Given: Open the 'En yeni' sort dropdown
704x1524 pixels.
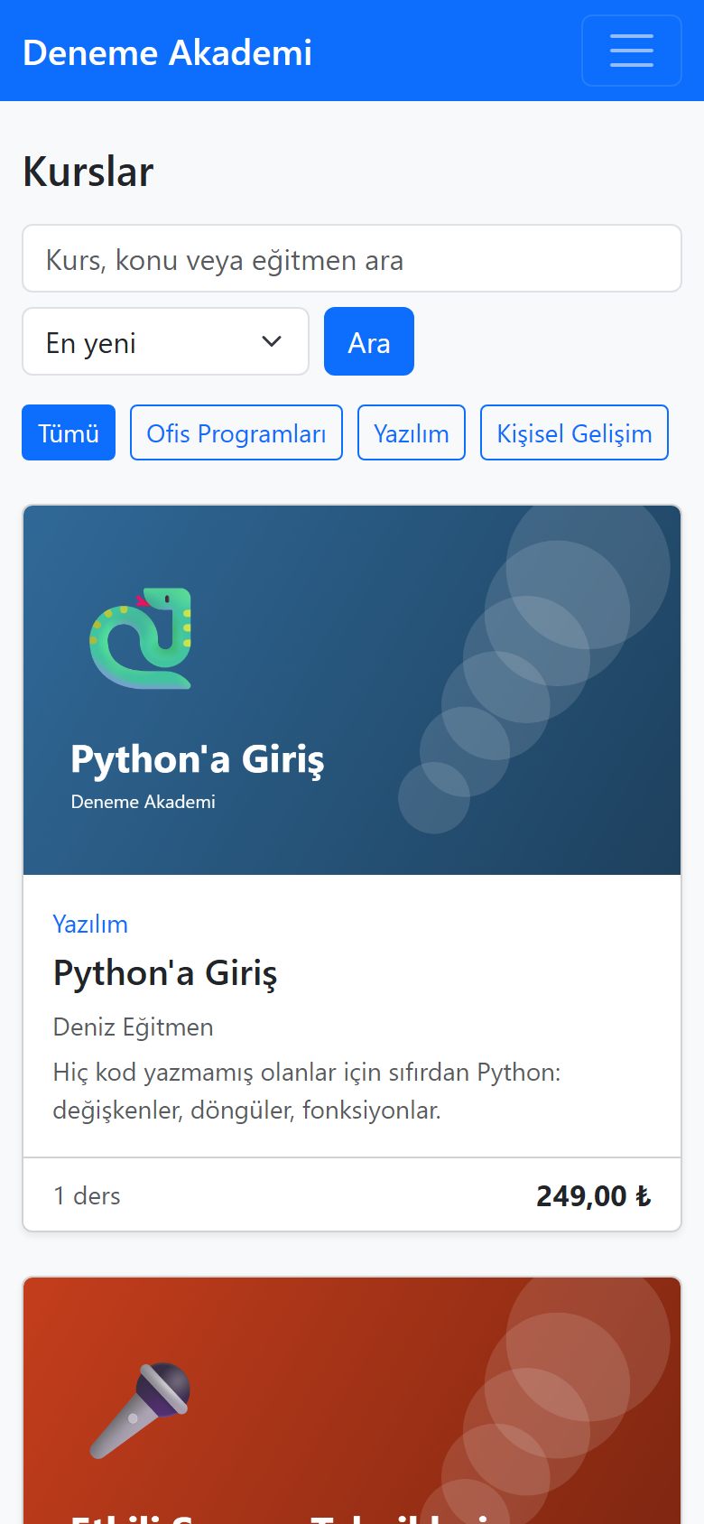Looking at the screenshot, I should point(166,342).
